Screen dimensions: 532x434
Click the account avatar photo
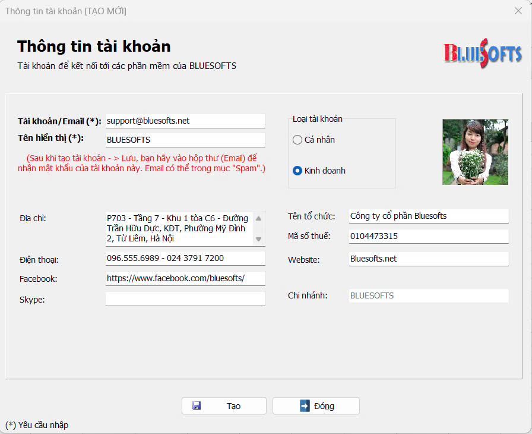(x=475, y=152)
